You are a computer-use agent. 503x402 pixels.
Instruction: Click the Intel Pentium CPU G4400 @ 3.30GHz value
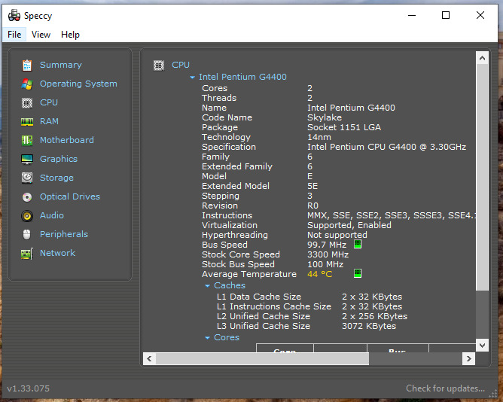(386, 147)
